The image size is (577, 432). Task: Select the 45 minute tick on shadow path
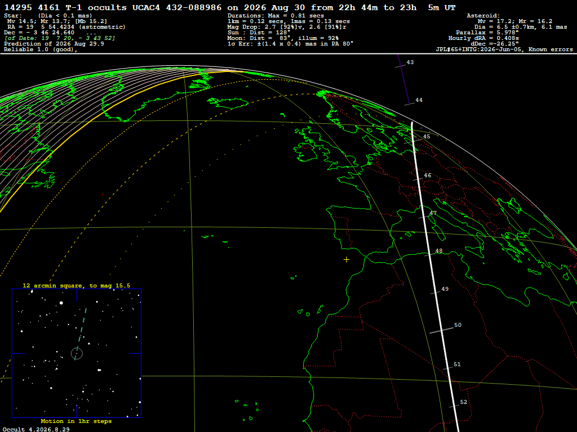tap(427, 137)
